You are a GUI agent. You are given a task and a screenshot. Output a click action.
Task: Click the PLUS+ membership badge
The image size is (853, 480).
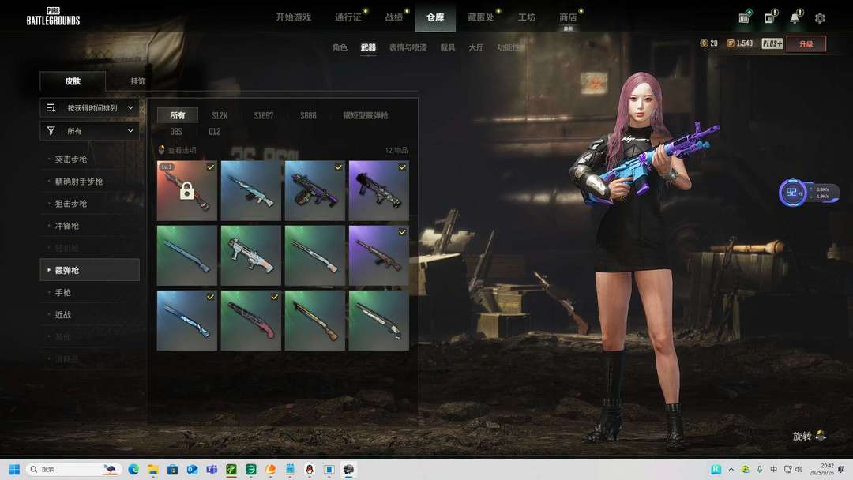[x=772, y=43]
